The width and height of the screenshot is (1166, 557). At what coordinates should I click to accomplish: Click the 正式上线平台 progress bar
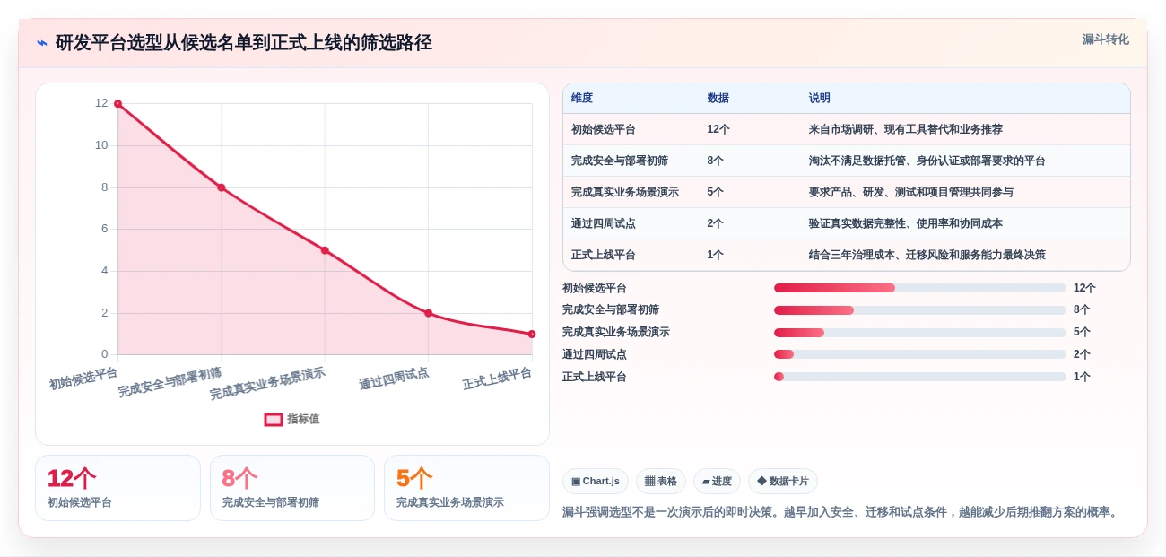(x=920, y=377)
